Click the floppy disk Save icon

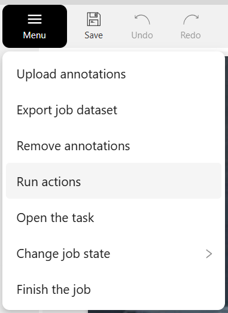(x=93, y=19)
